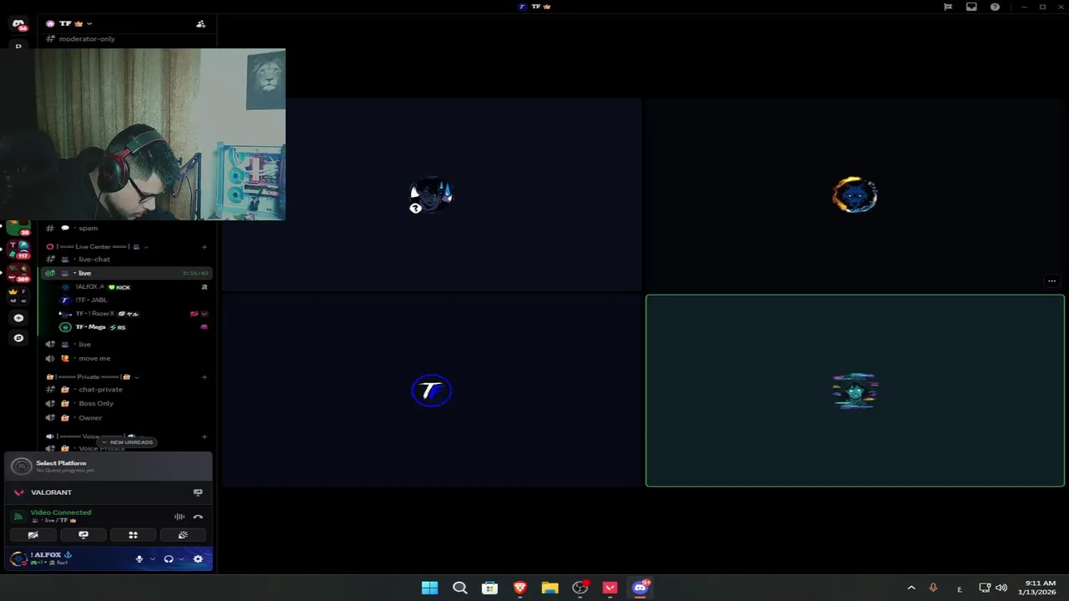
Task: Join the move me voice channel
Action: pyautogui.click(x=125, y=359)
